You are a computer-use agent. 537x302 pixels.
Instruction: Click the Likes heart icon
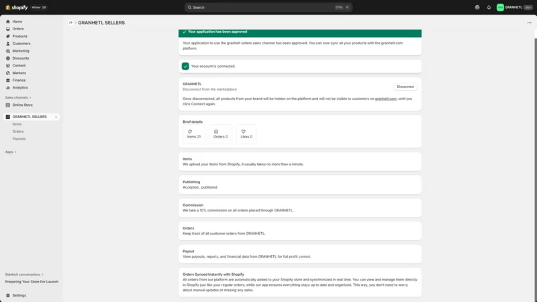point(243,132)
